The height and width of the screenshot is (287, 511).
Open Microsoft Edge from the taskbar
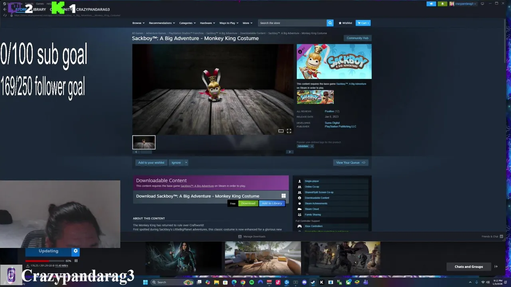(x=234, y=282)
